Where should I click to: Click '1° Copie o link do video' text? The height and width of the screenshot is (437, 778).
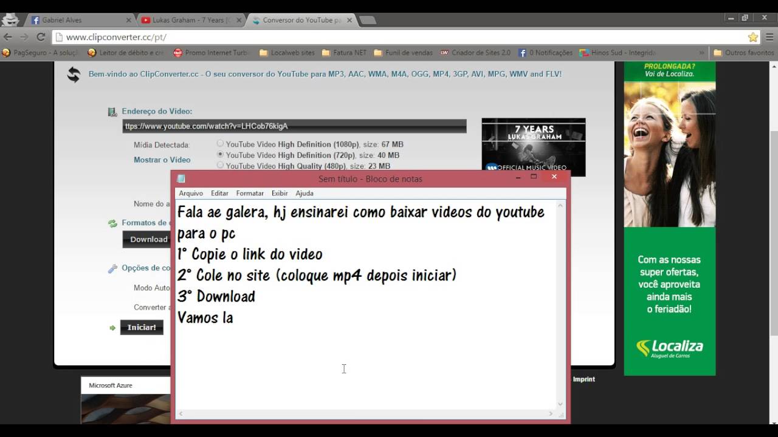pos(250,254)
